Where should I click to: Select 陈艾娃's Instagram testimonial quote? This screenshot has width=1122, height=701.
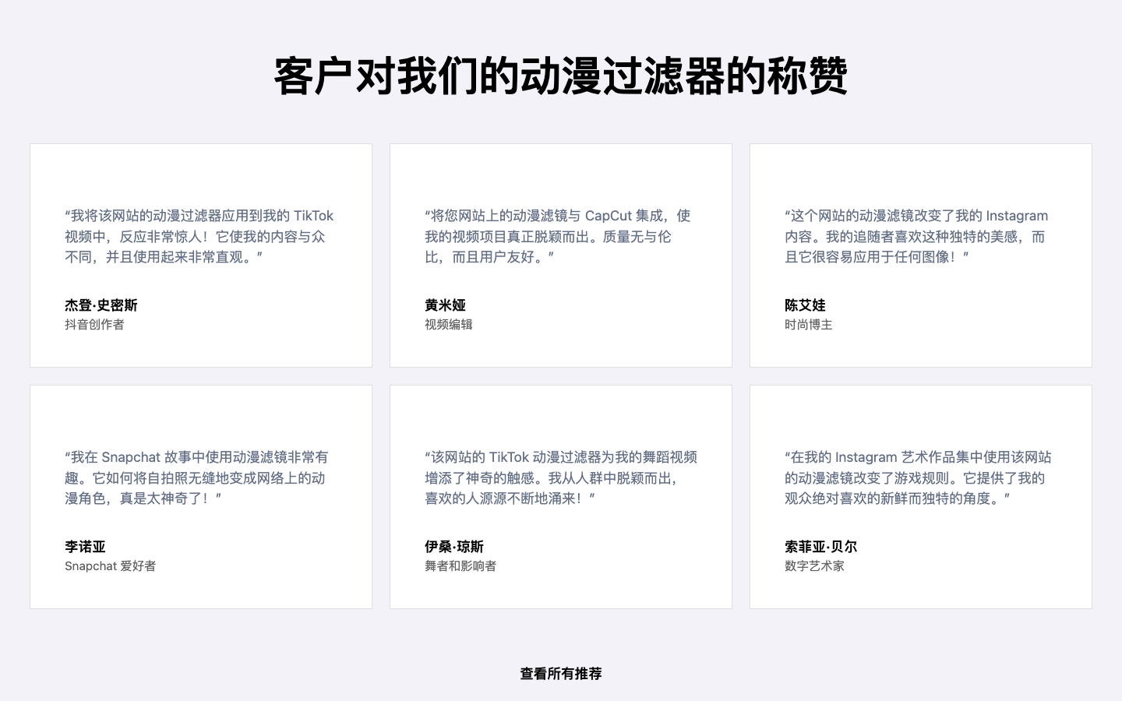916,236
